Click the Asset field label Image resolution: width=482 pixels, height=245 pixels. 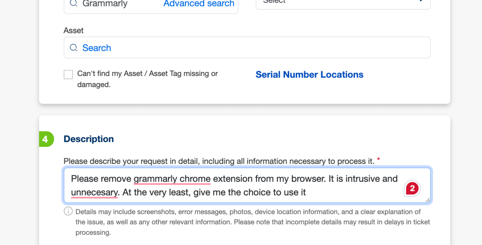(x=74, y=30)
